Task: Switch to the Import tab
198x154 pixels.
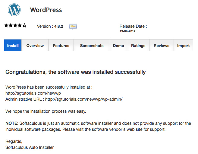Action: (x=183, y=46)
